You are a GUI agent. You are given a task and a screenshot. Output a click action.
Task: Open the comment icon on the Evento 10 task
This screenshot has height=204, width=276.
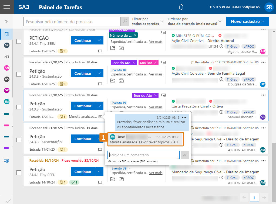[100, 84]
